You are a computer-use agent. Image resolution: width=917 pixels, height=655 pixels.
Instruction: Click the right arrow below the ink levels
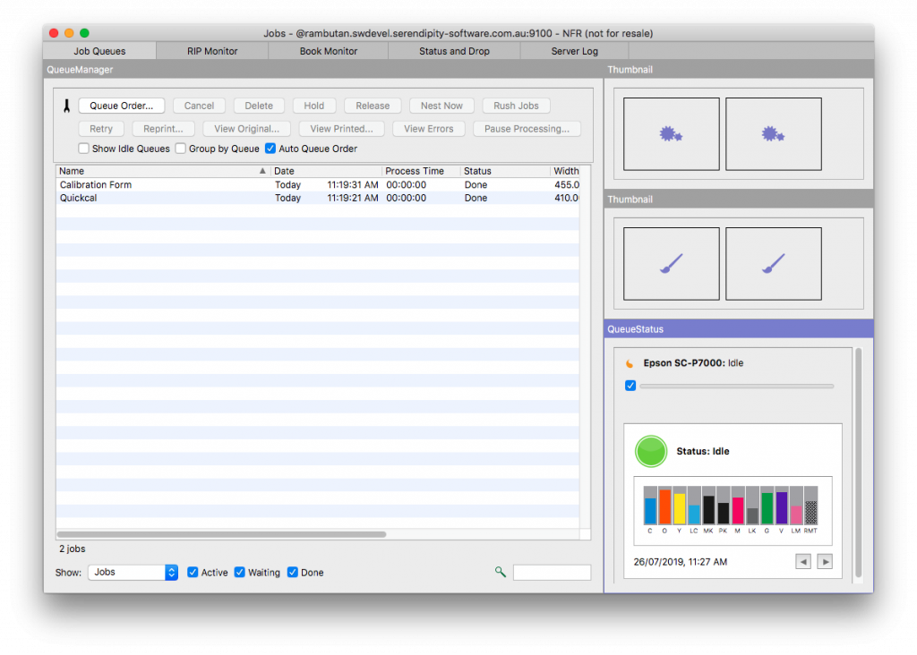[x=825, y=561]
